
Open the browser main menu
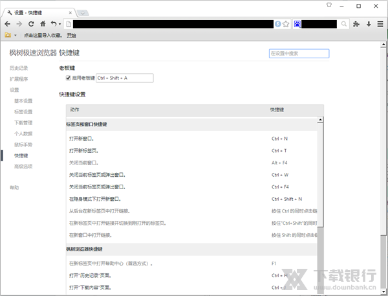[380, 24]
